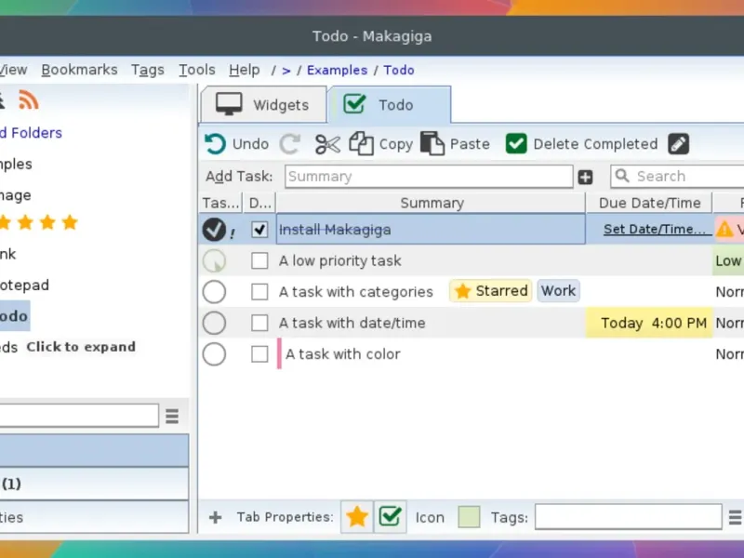This screenshot has width=744, height=558.
Task: Select A task with date/time text
Action: [352, 323]
